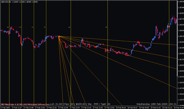184x109 pixels.
Task: Click the 'Wednesday 18th Feb 2009 - 04:31' date label
Action: pyautogui.click(x=156, y=104)
